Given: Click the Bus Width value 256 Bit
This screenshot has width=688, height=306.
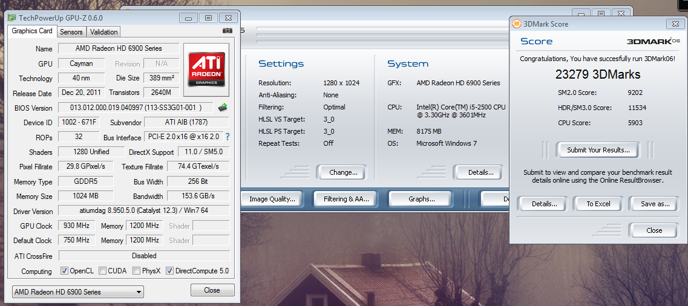Looking at the screenshot, I should point(198,181).
